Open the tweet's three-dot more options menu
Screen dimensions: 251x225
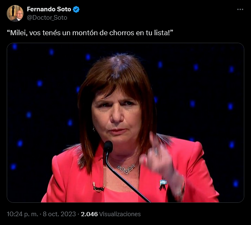pyautogui.click(x=240, y=10)
